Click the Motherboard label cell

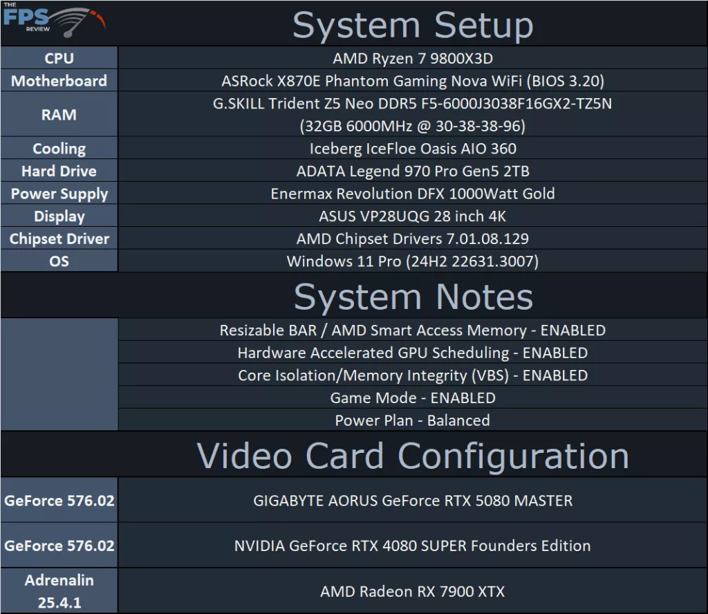tap(59, 80)
